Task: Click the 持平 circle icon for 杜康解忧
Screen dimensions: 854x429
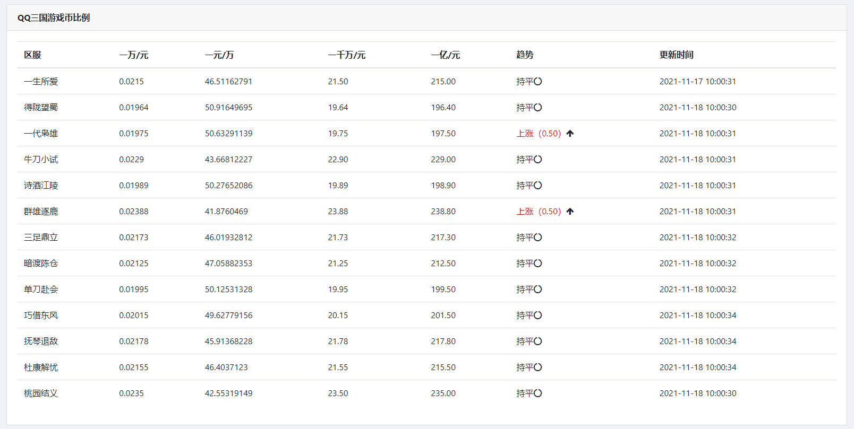Action: pos(538,367)
